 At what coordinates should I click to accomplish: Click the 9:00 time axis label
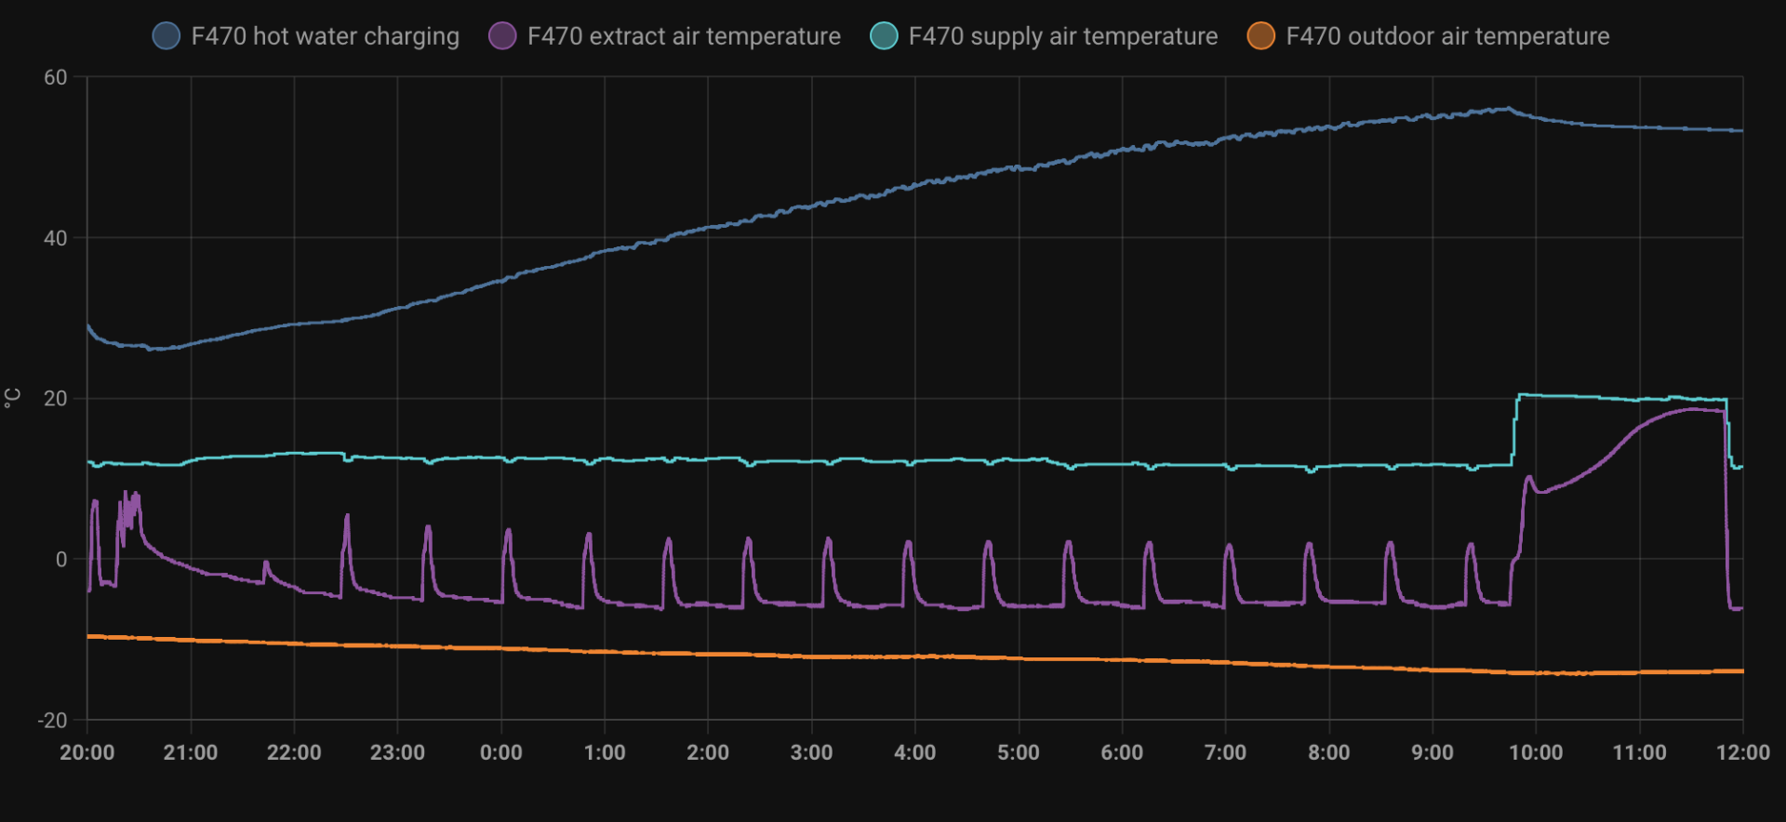click(x=1433, y=752)
